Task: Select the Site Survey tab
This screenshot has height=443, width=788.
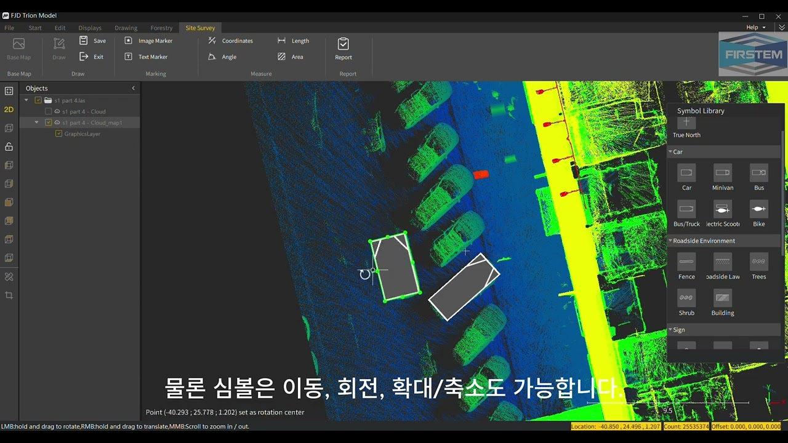Action: [200, 28]
